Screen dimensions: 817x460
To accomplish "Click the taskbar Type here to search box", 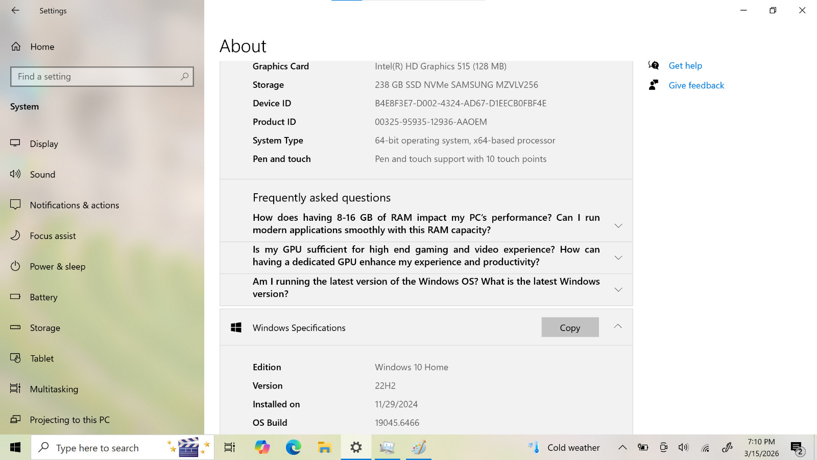I will 123,448.
